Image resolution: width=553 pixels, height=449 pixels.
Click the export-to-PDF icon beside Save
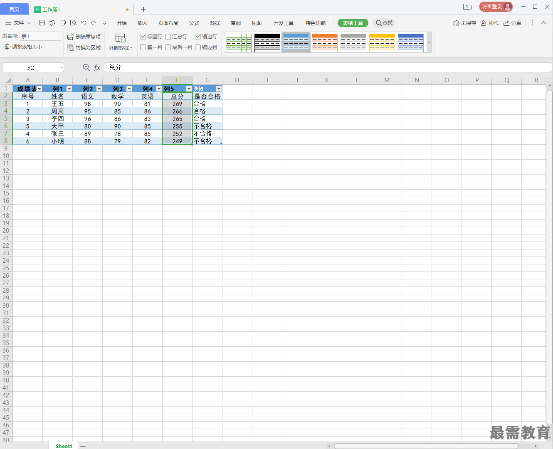pyautogui.click(x=52, y=23)
